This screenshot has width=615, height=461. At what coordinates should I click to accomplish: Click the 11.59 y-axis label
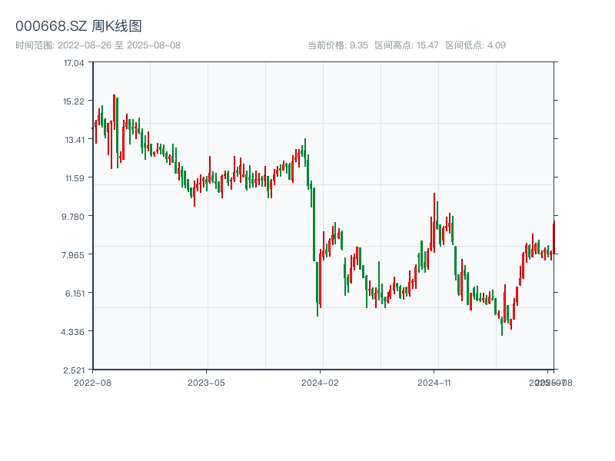tap(74, 178)
